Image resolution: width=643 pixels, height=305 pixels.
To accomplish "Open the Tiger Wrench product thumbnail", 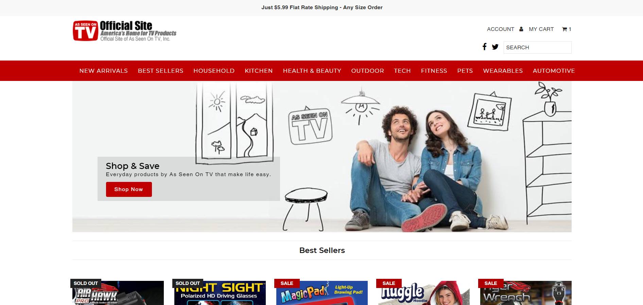I will pyautogui.click(x=526, y=293).
